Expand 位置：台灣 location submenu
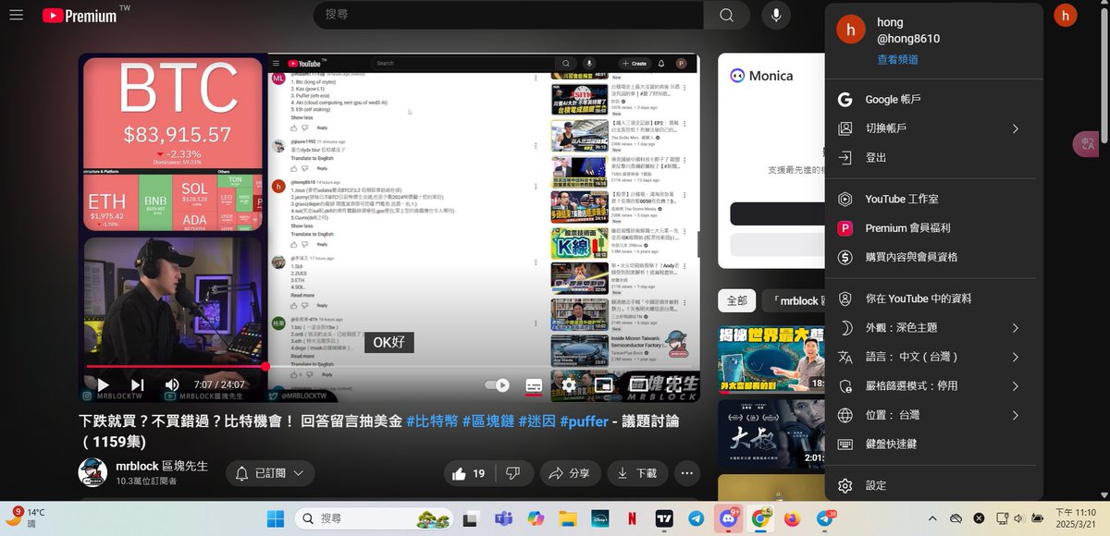Image resolution: width=1110 pixels, height=536 pixels. pos(933,416)
